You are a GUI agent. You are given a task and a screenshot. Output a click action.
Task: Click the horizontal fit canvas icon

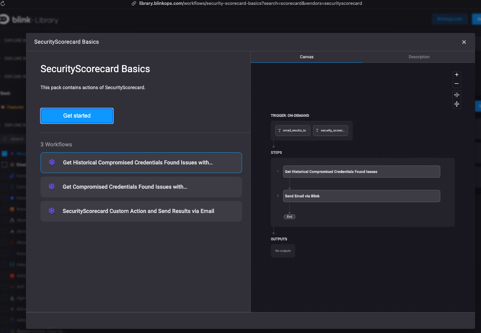[457, 95]
